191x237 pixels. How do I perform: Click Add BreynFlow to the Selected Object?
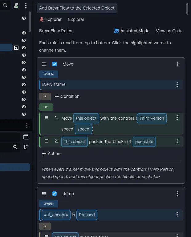[77, 8]
